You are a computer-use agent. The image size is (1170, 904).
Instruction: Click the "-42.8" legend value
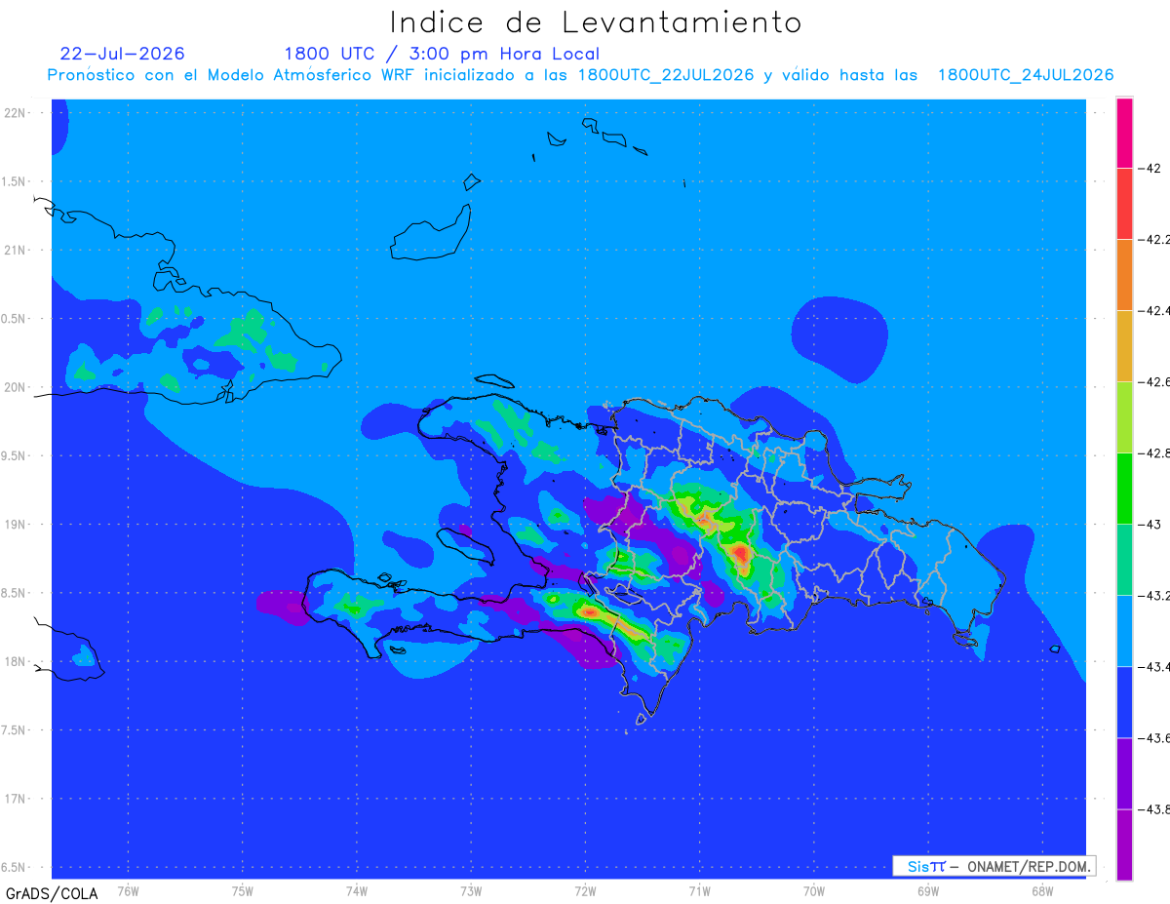(1154, 453)
